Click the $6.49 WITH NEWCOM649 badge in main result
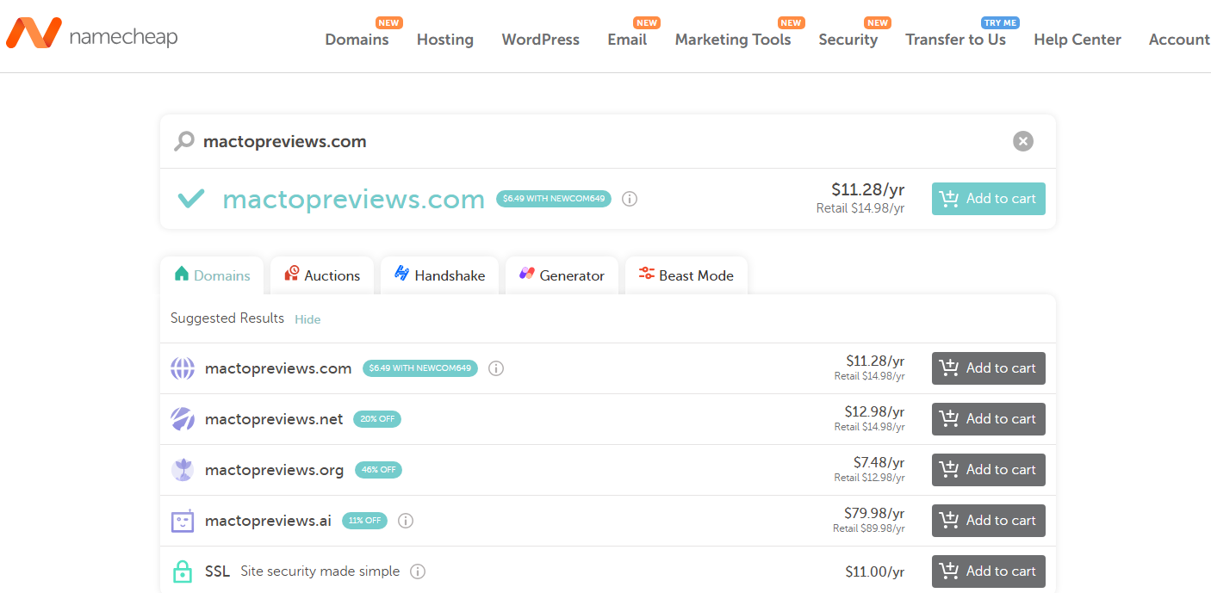The width and height of the screenshot is (1211, 593). point(554,199)
